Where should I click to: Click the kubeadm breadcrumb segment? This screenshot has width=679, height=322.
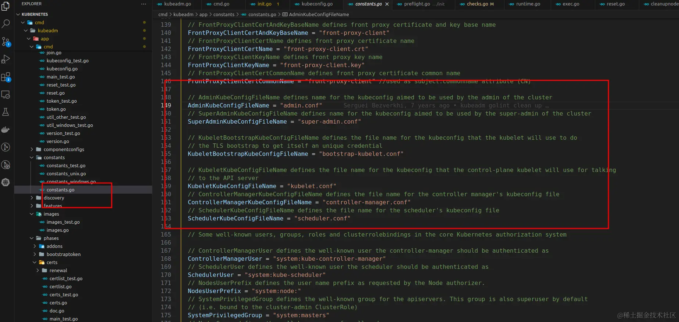click(x=183, y=15)
